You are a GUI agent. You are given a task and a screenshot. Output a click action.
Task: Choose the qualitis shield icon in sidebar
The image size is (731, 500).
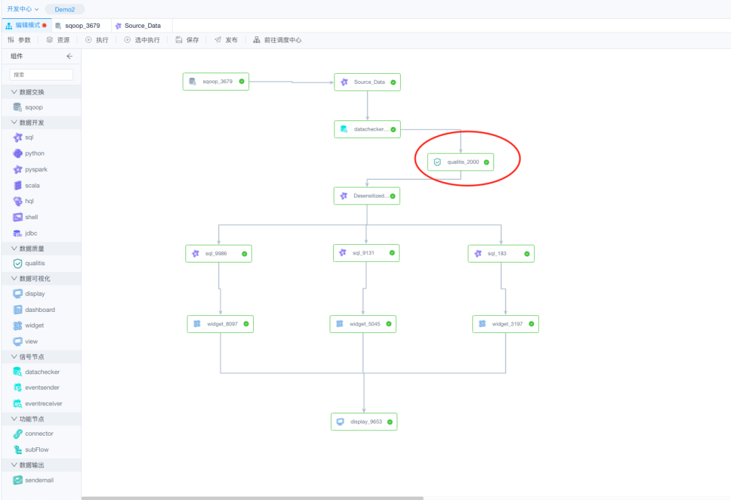click(18, 263)
